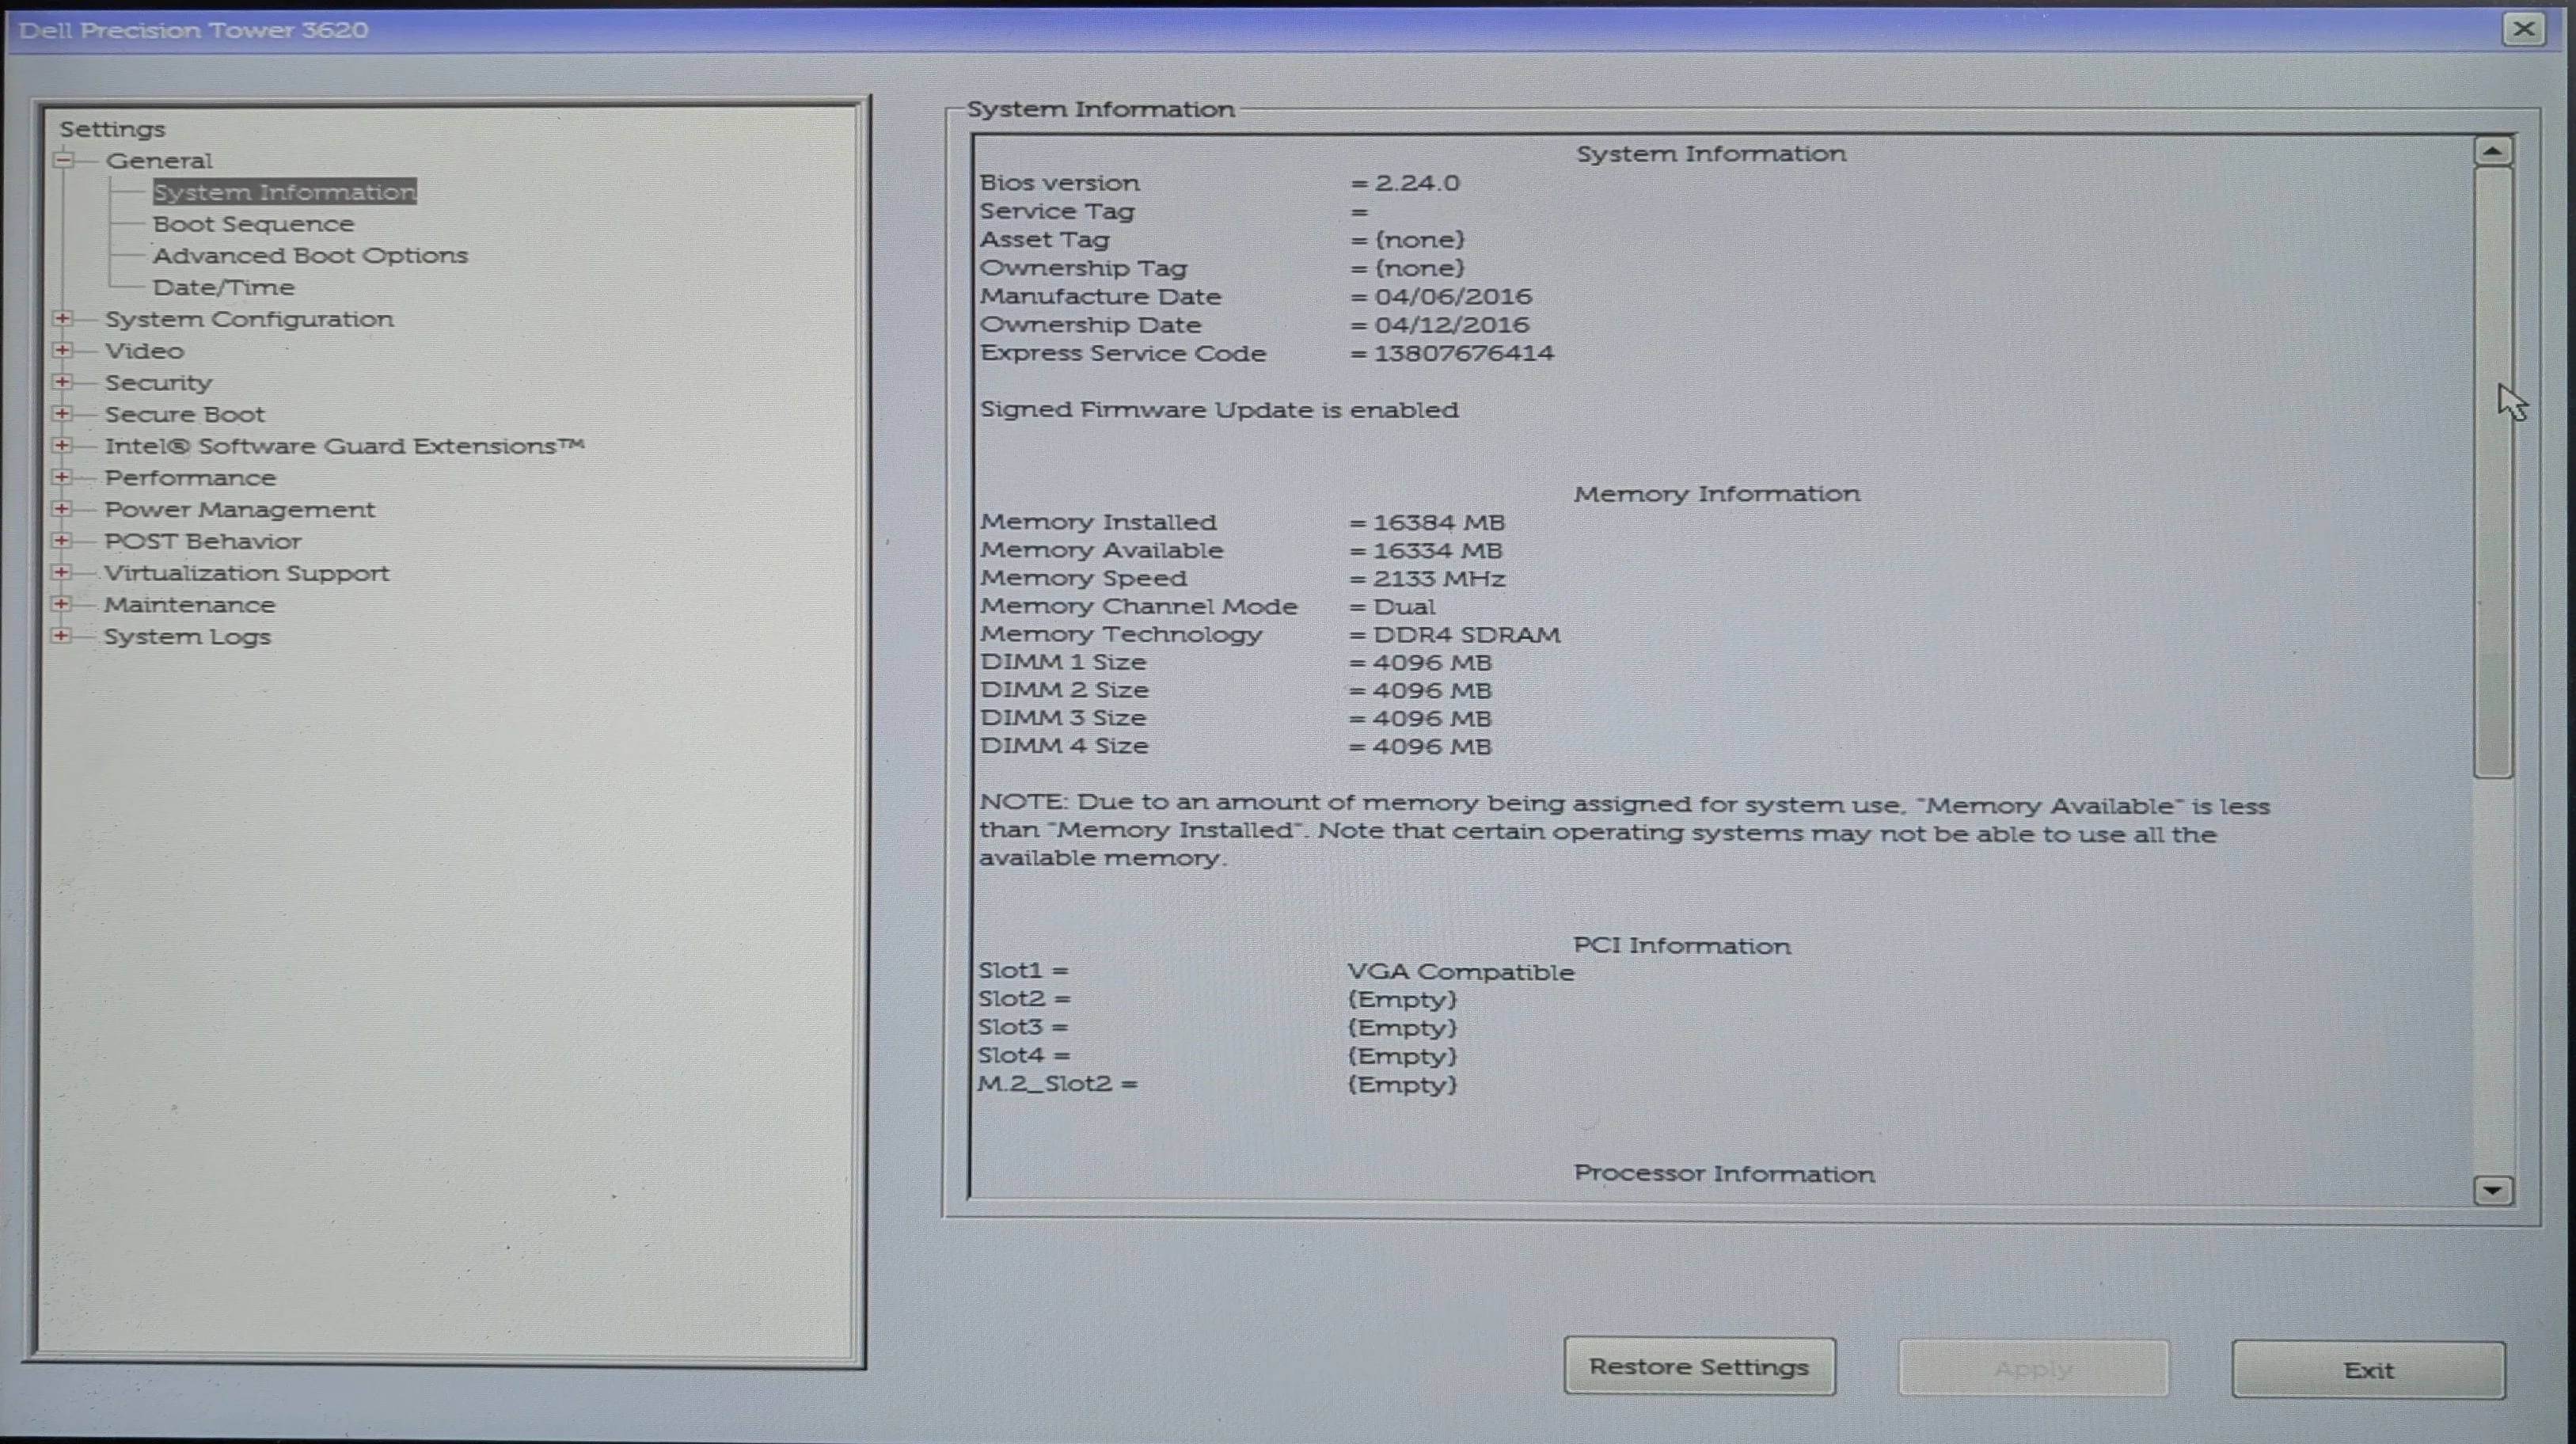Click the scroll down arrow
The height and width of the screenshot is (1444, 2576).
[x=2492, y=1190]
